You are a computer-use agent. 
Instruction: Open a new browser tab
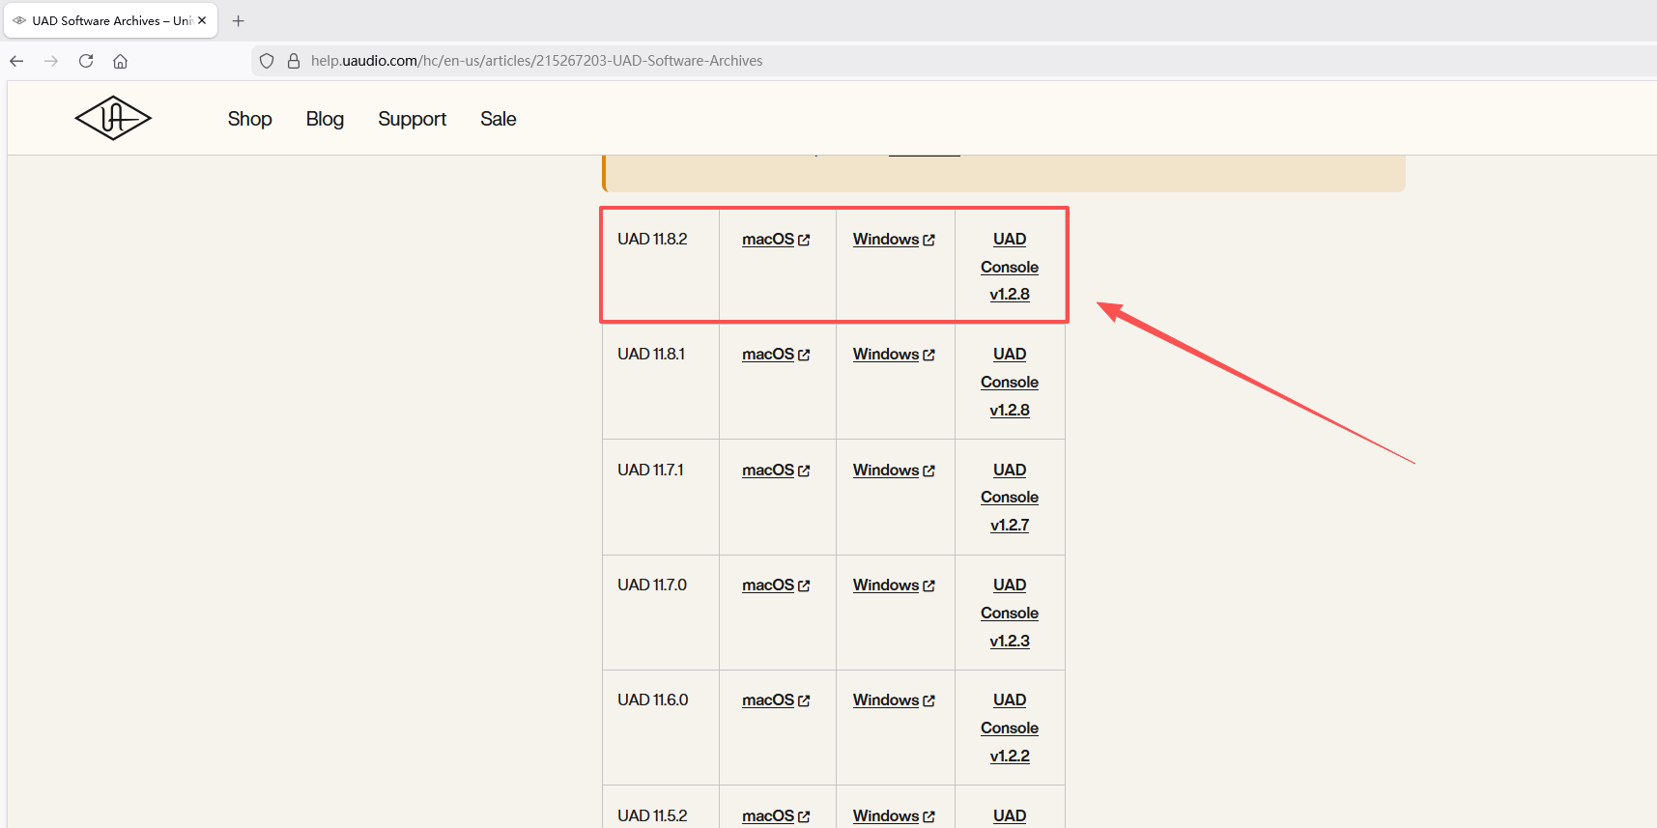238,20
